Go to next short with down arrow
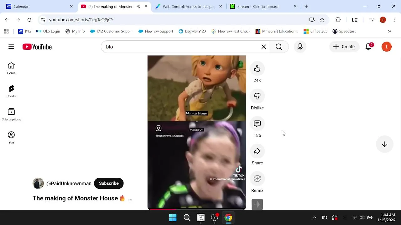 (385, 144)
